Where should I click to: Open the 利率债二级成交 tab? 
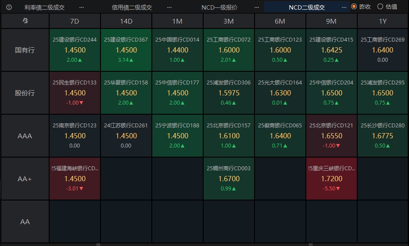tap(44, 7)
